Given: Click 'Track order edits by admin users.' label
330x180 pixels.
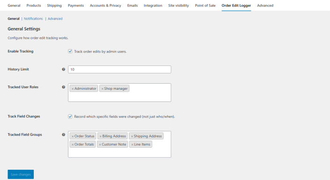Looking at the screenshot, I should click(x=100, y=51).
